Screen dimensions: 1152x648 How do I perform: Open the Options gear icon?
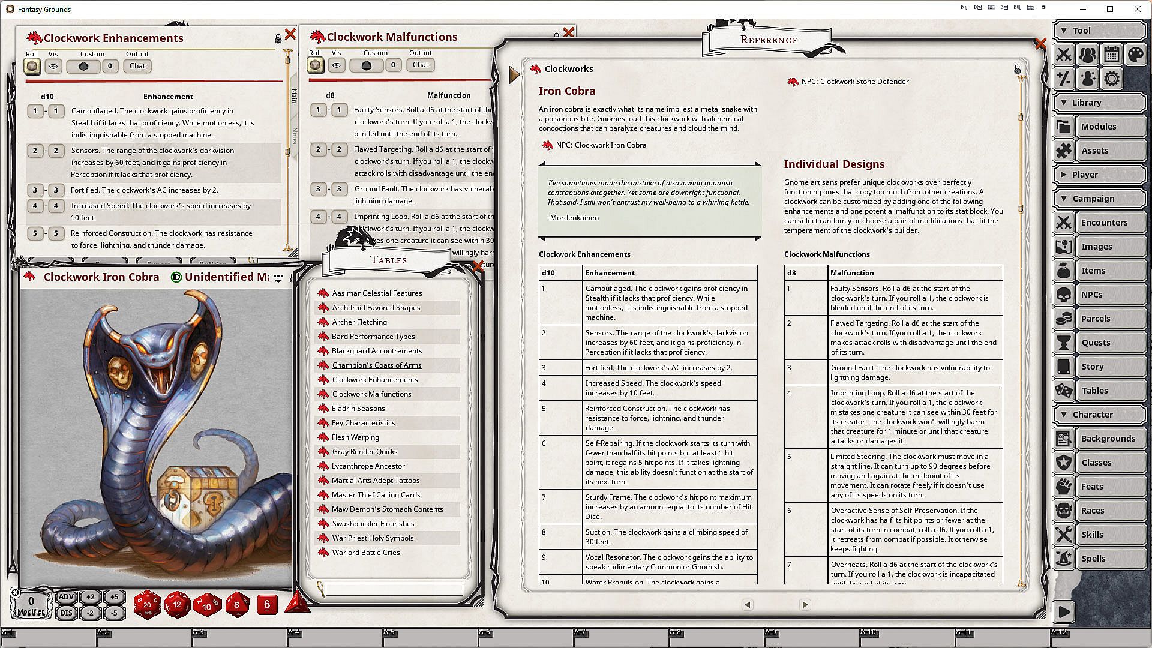[1111, 79]
